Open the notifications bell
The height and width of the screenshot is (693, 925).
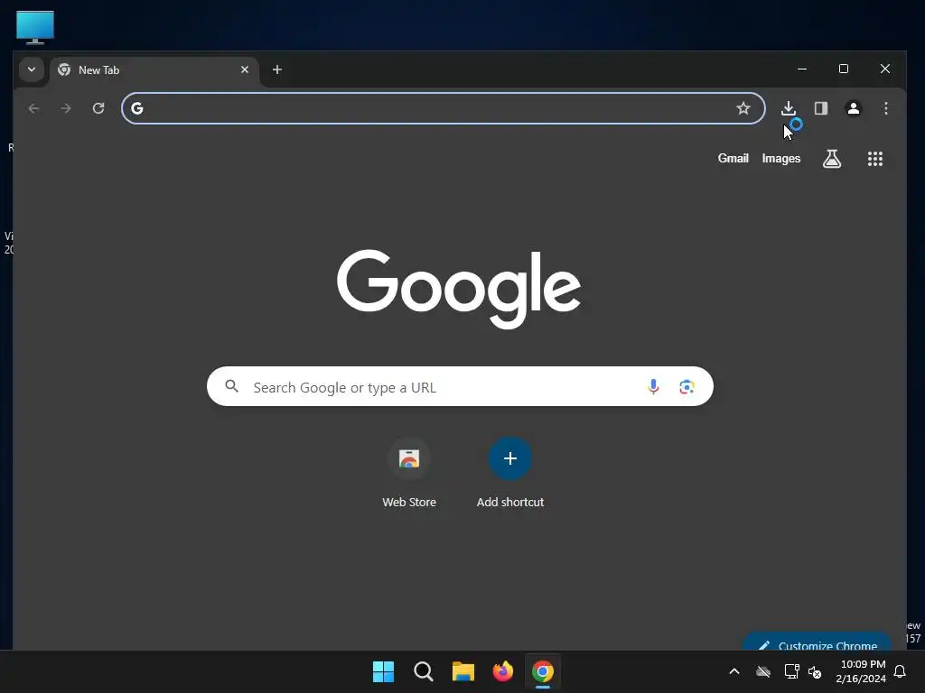click(901, 671)
